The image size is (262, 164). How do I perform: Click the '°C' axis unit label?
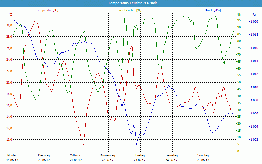tap(10, 15)
